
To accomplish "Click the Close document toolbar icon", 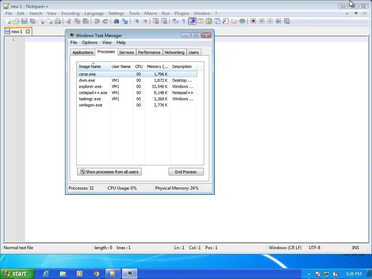I will tap(41, 21).
